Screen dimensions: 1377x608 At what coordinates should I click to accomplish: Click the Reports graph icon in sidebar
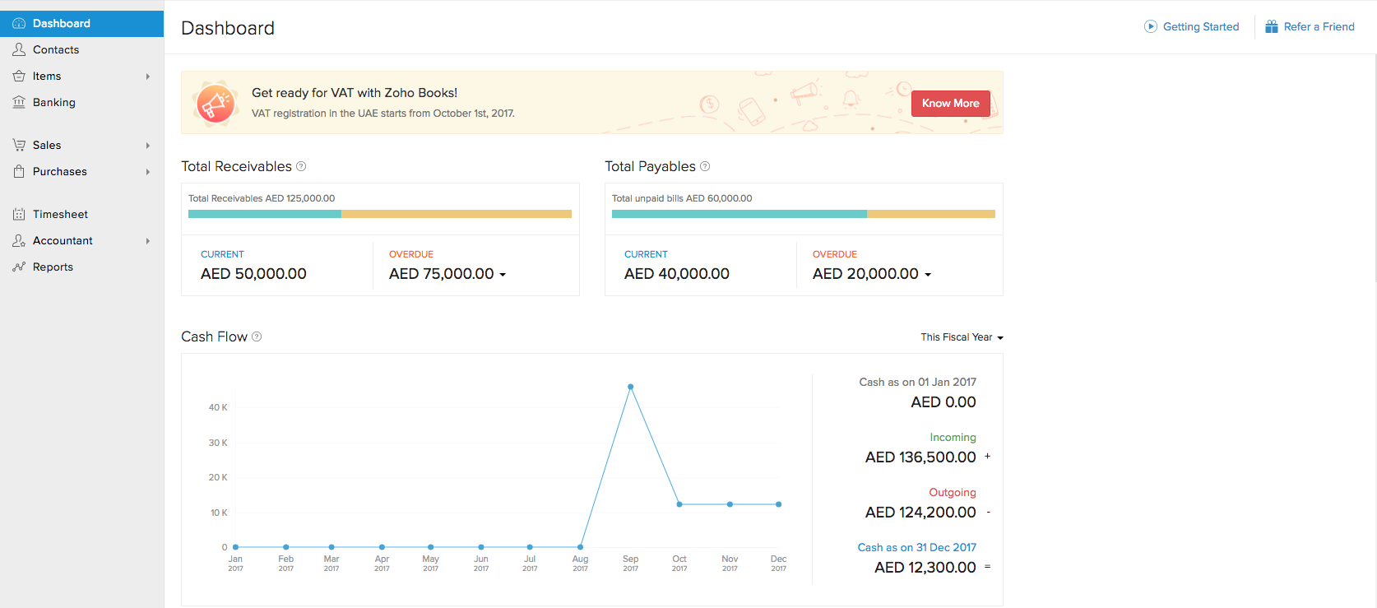[x=19, y=267]
